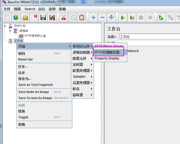Image resolution: width=180 pixels, height=144 pixels.
Task: Click the thread group spool icon
Action: pyautogui.click(x=16, y=31)
